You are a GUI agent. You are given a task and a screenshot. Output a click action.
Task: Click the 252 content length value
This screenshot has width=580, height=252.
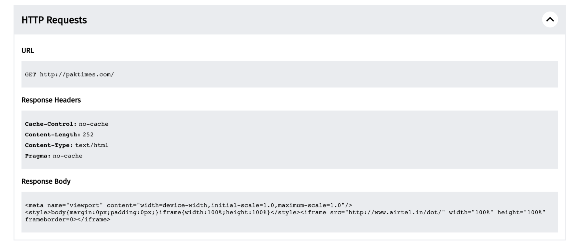click(x=88, y=135)
